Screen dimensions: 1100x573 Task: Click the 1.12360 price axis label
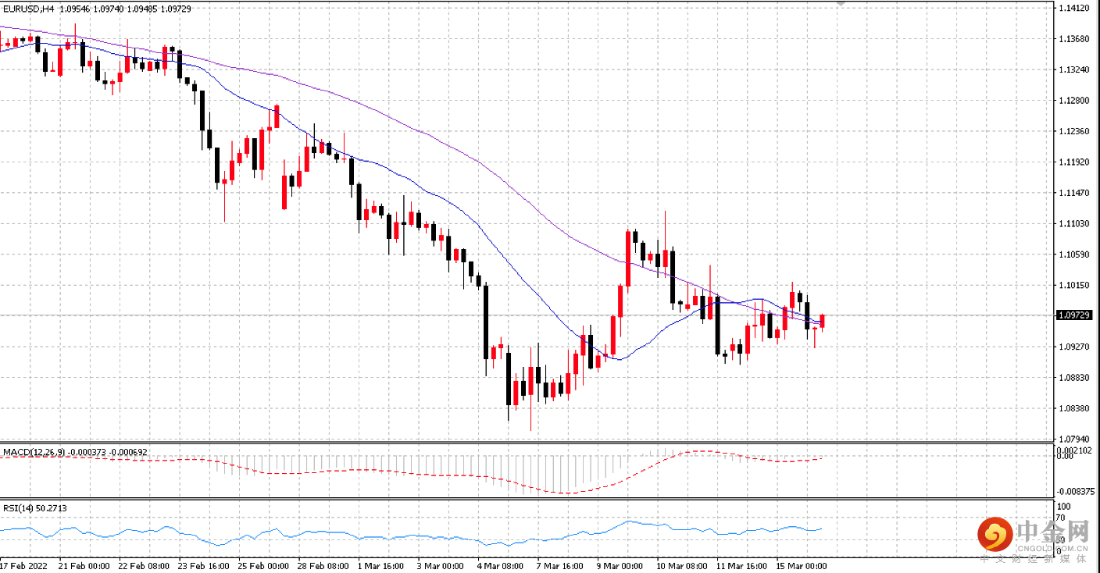tap(1073, 131)
